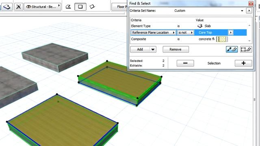Screen dimensions: 260x146
Task: Open the Add button dropdown arrow
Action: 153,49
